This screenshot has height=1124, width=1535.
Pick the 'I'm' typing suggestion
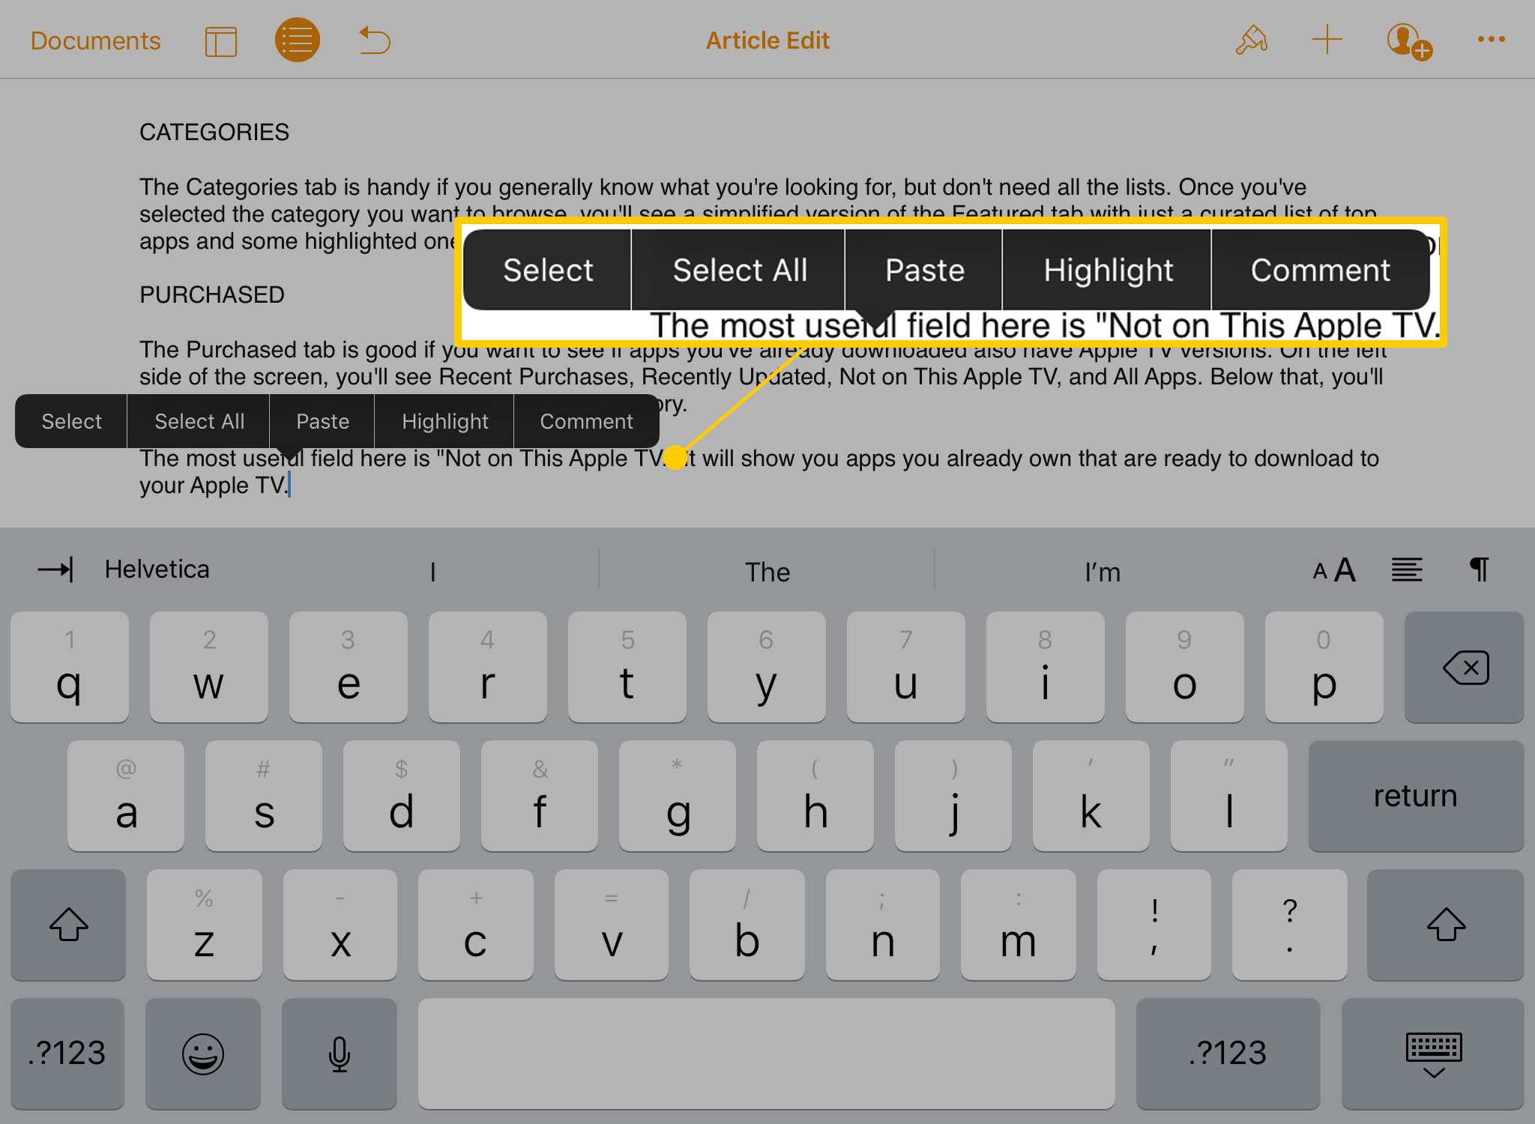point(1103,572)
